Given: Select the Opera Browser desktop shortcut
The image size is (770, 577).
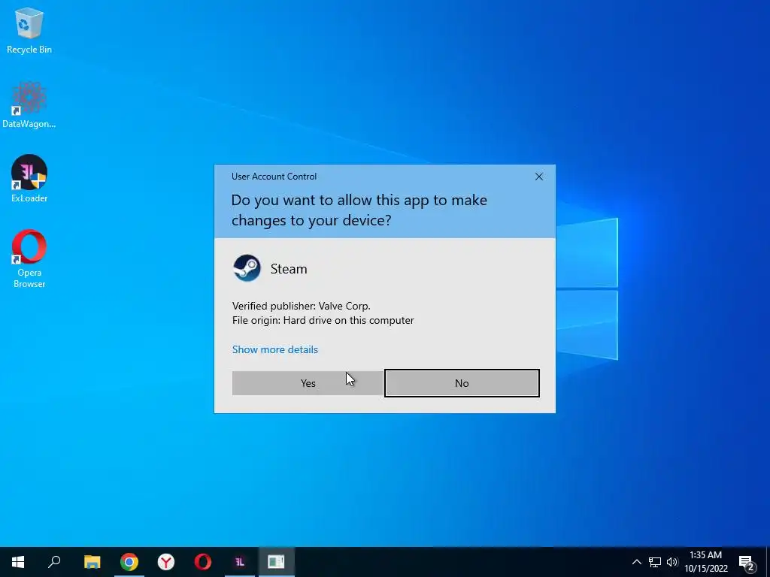Looking at the screenshot, I should (29, 258).
